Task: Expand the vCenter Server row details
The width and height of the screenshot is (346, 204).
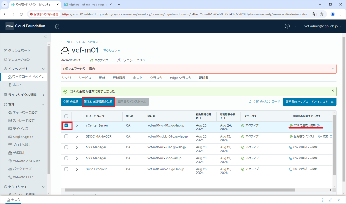Action: 77,126
